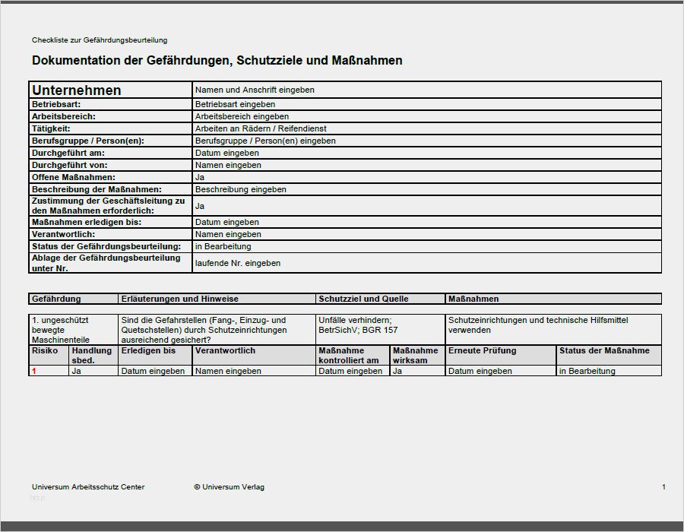Click 'Namen eingeben' beside Verantwortlich: label

(x=426, y=234)
